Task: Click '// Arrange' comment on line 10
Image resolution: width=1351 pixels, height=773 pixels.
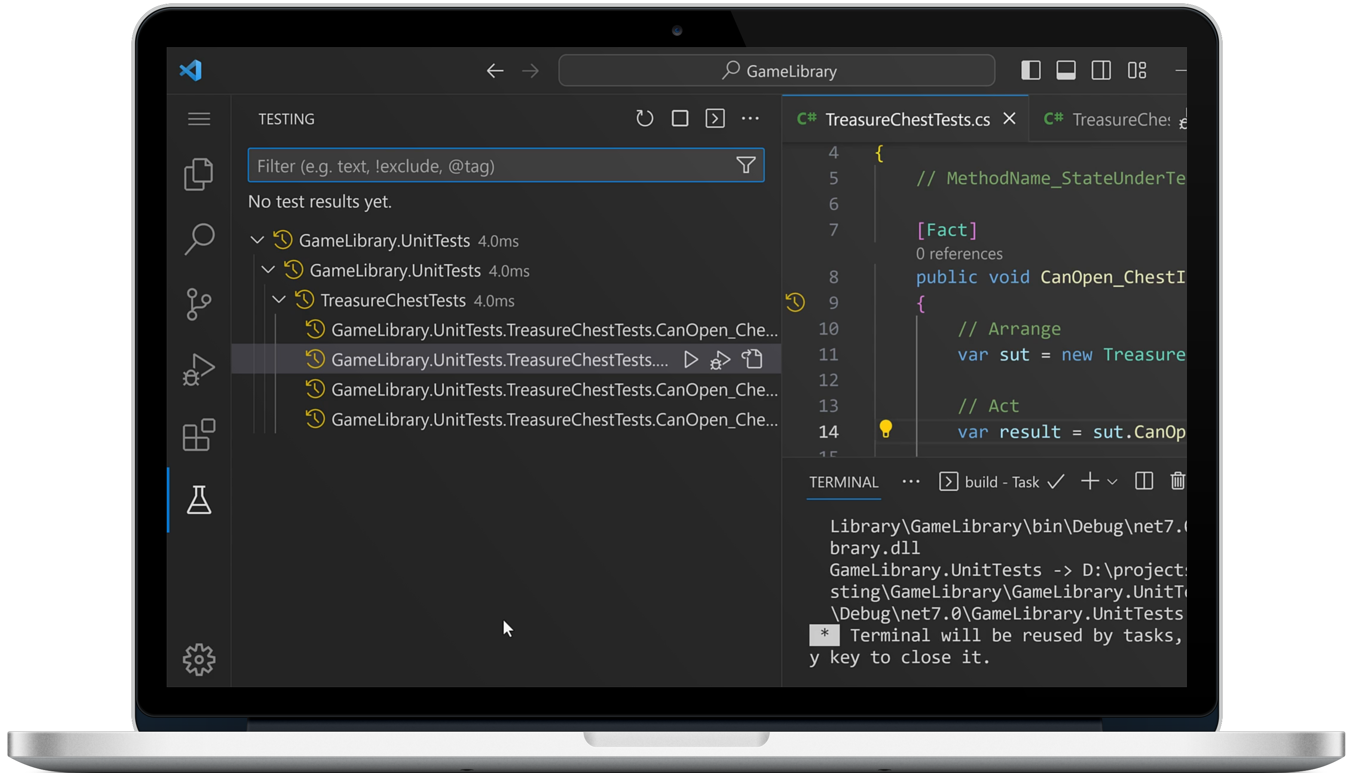Action: point(1009,329)
